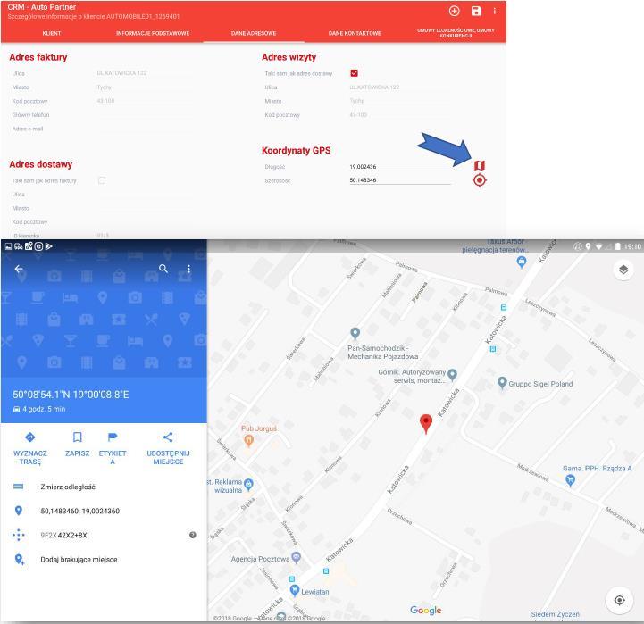
Task: Click the Gruppo Sigel Poland map marker
Action: tap(502, 383)
